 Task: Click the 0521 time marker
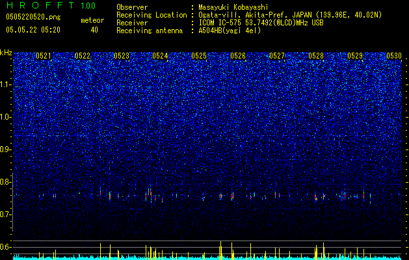(44, 56)
